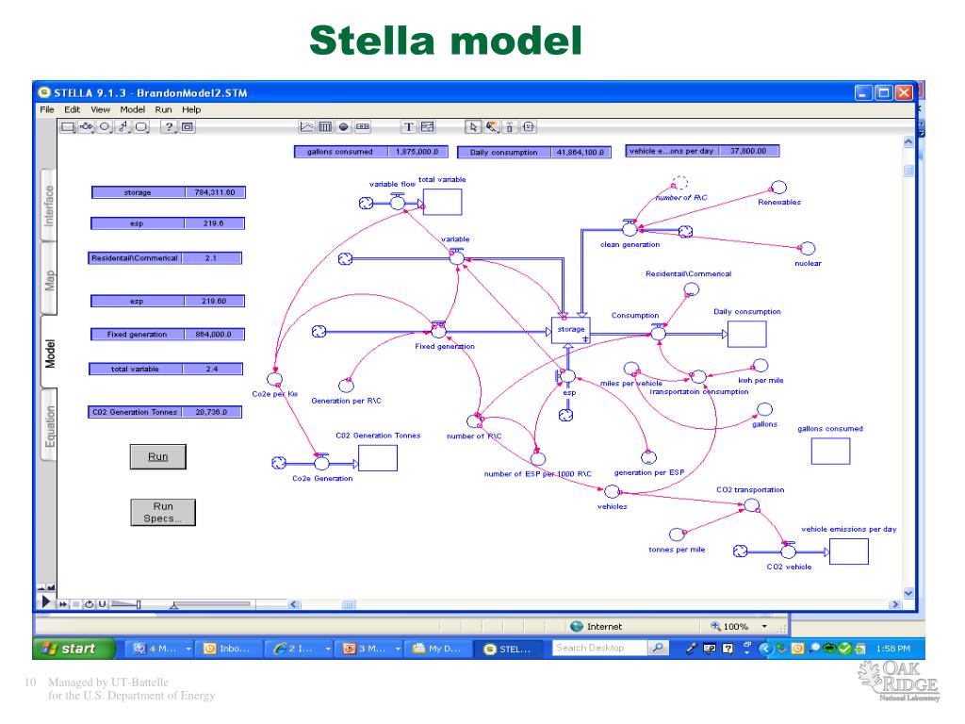The height and width of the screenshot is (724, 965).
Task: Click the vehicle emissions per day stock
Action: [x=849, y=551]
